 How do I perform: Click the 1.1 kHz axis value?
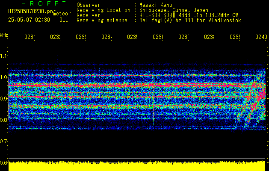coord(4,56)
